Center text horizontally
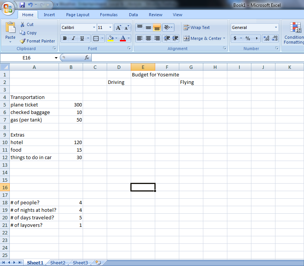Screen dimensions: 304x266 point(148,38)
